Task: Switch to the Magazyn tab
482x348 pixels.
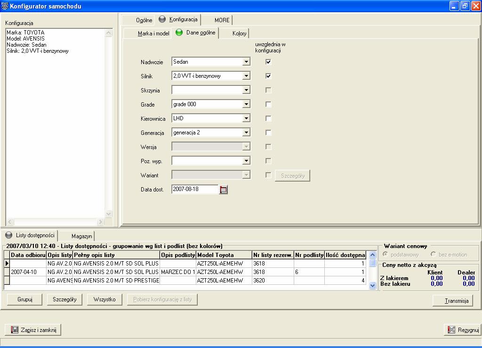Action: coord(77,236)
